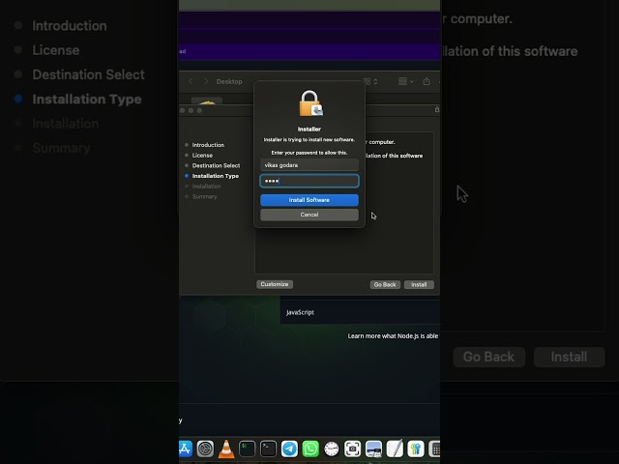Click the small Introduction step in the installer sidebar
The width and height of the screenshot is (619, 464).
pos(208,145)
